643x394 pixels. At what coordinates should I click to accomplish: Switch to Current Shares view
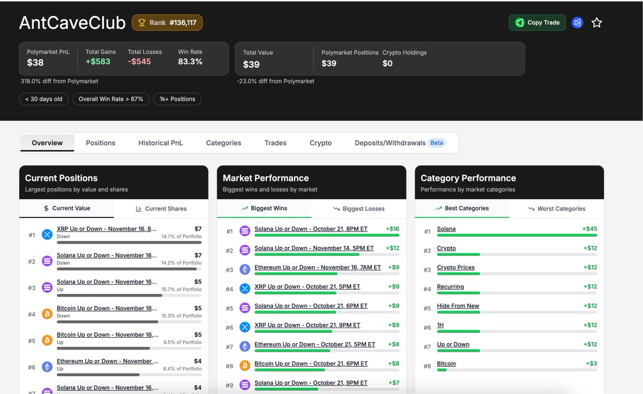click(161, 209)
